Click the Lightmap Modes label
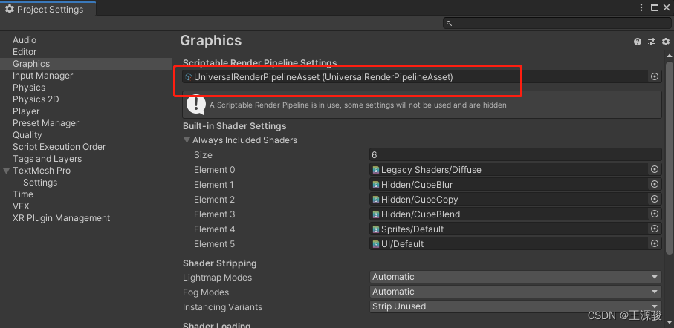Viewport: 674px width, 328px height. click(217, 278)
